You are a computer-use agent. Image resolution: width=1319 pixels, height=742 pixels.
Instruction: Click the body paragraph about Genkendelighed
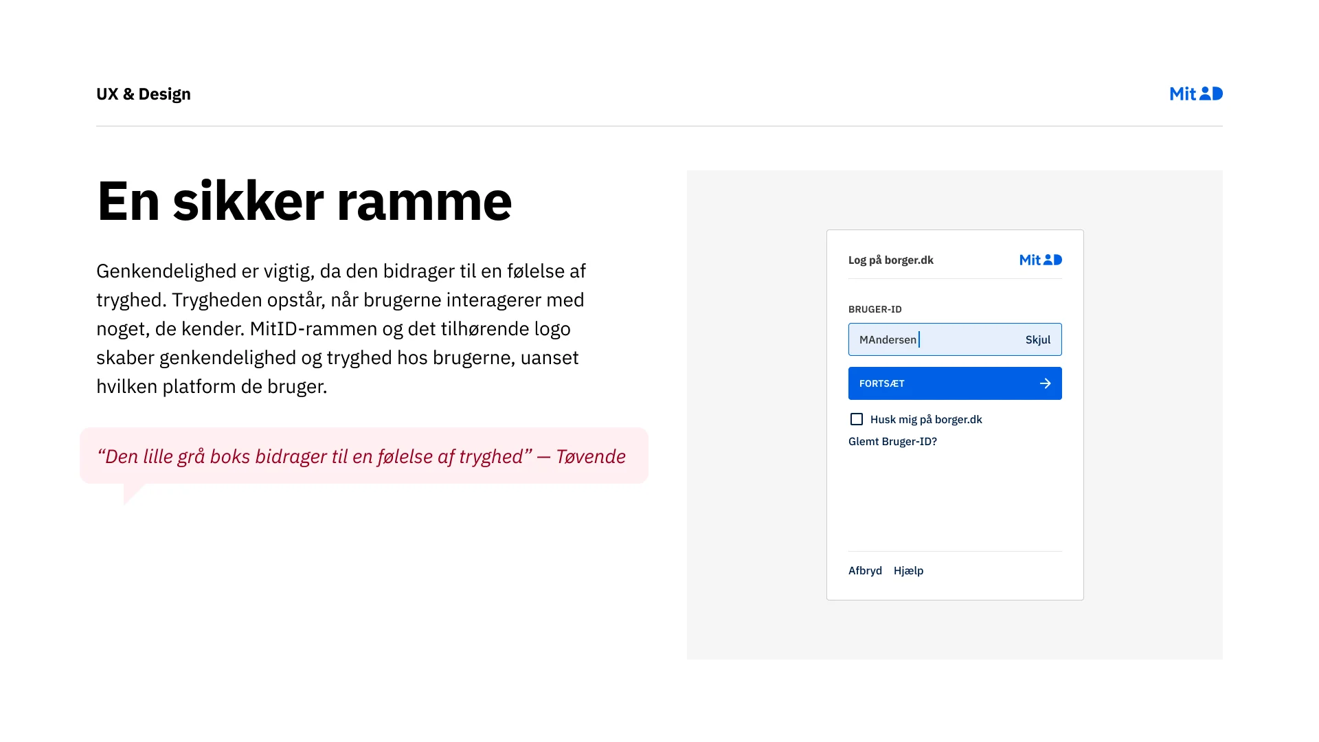click(341, 328)
